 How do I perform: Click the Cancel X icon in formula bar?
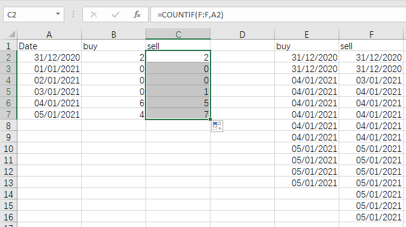pos(94,15)
